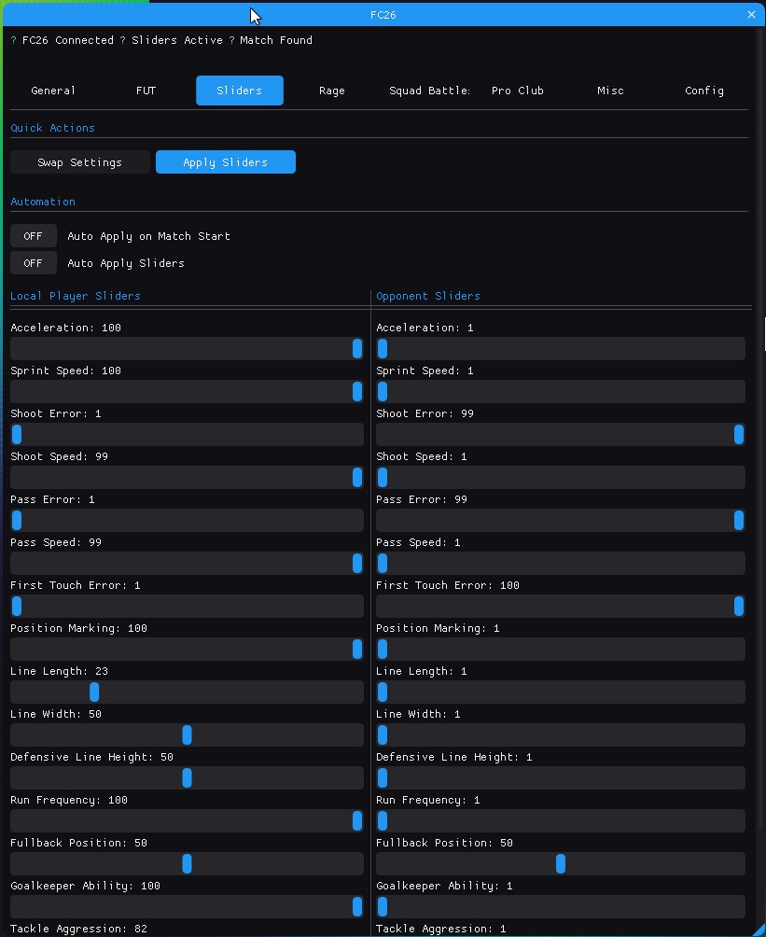Click the local player Line Length slider

[x=187, y=692]
